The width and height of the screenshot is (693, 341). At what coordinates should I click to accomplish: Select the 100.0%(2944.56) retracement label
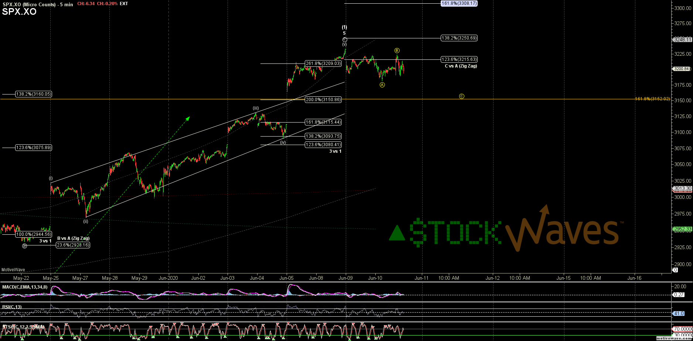click(34, 235)
